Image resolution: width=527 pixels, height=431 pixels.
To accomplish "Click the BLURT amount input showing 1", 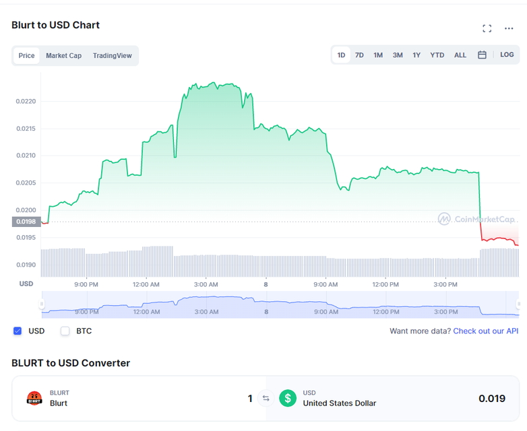I will (x=250, y=399).
